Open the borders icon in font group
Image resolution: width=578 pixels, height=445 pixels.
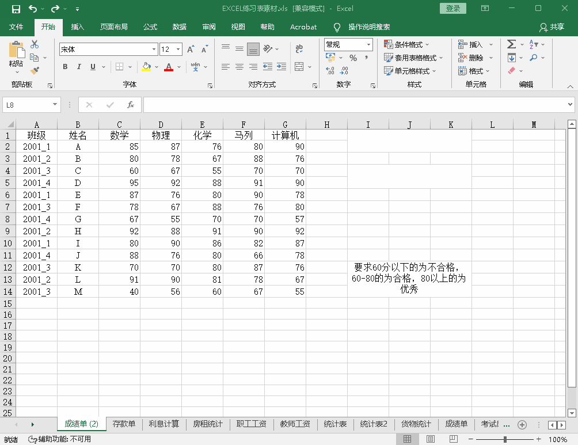coord(119,66)
